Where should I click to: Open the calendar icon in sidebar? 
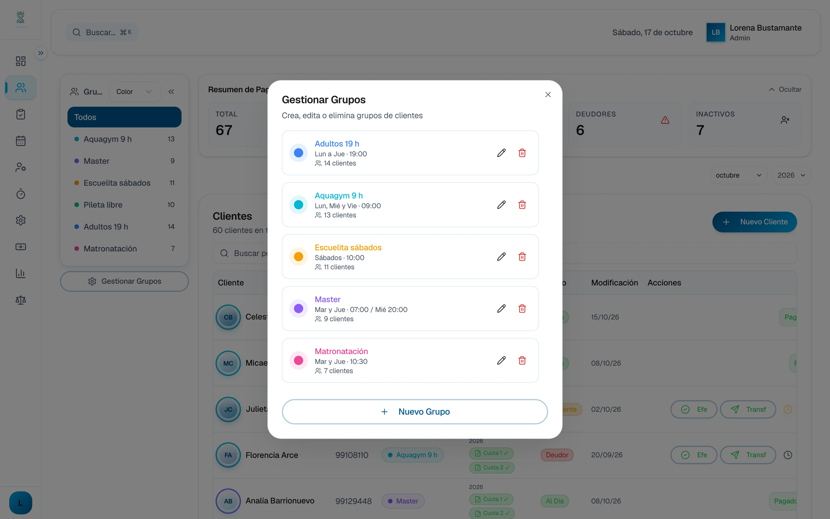coord(21,141)
